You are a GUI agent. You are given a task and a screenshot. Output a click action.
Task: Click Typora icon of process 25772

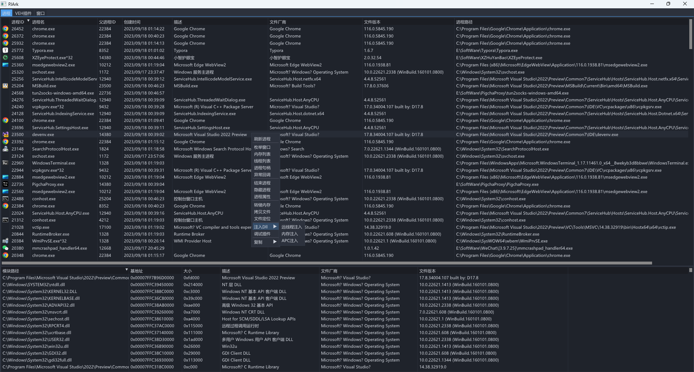click(5, 51)
